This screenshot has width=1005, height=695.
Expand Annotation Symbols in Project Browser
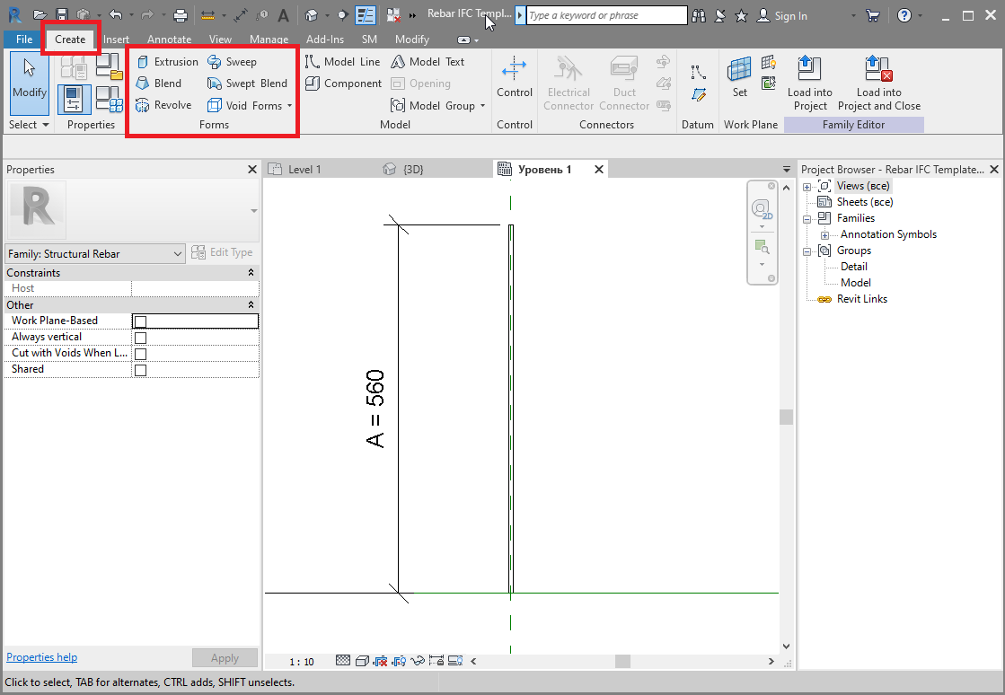[826, 233]
